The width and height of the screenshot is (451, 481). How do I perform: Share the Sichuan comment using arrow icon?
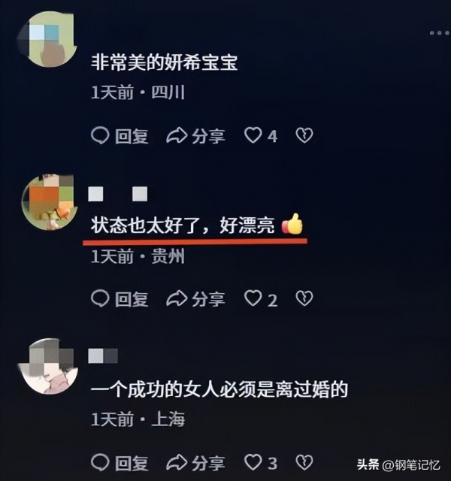(195, 135)
